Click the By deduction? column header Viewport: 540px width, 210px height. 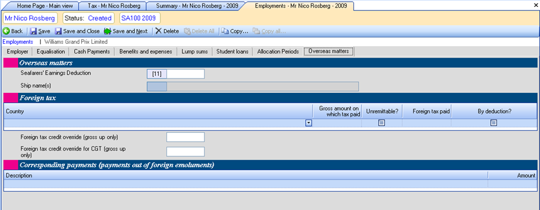[x=494, y=111]
